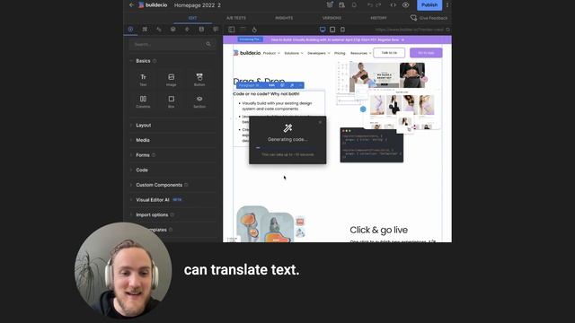Expand the Custom Components section
This screenshot has width=575, height=323.
[159, 185]
